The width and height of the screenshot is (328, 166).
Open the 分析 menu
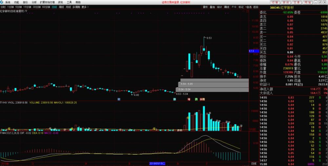click(x=34, y=3)
